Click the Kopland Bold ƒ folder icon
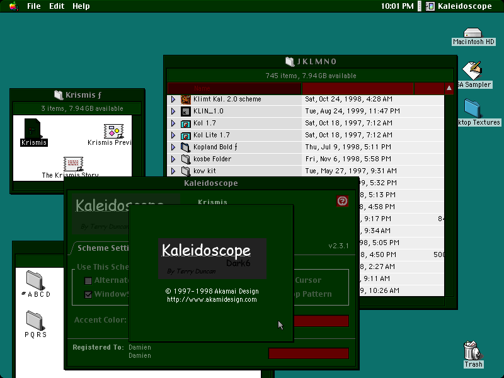 tap(185, 147)
